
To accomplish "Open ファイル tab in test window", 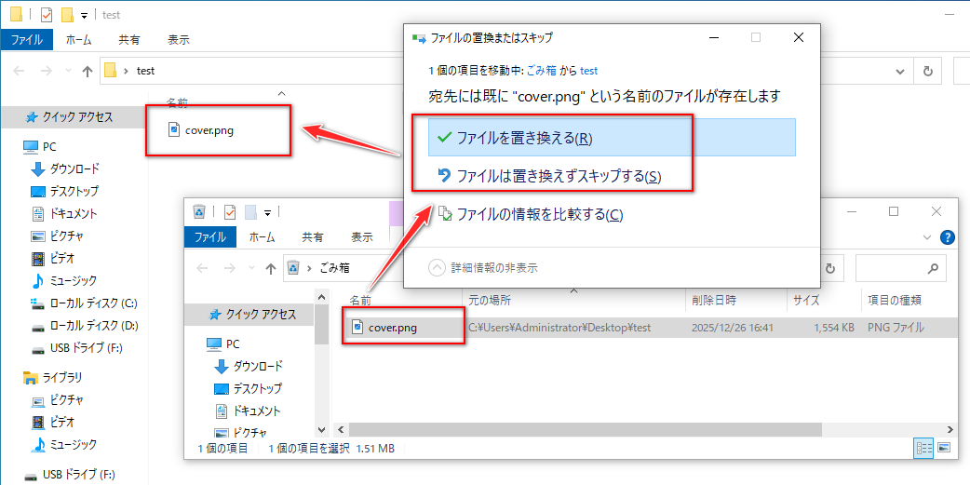I will point(27,40).
